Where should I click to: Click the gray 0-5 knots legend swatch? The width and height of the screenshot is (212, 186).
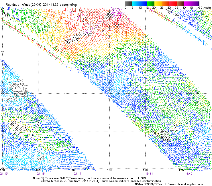128,3
